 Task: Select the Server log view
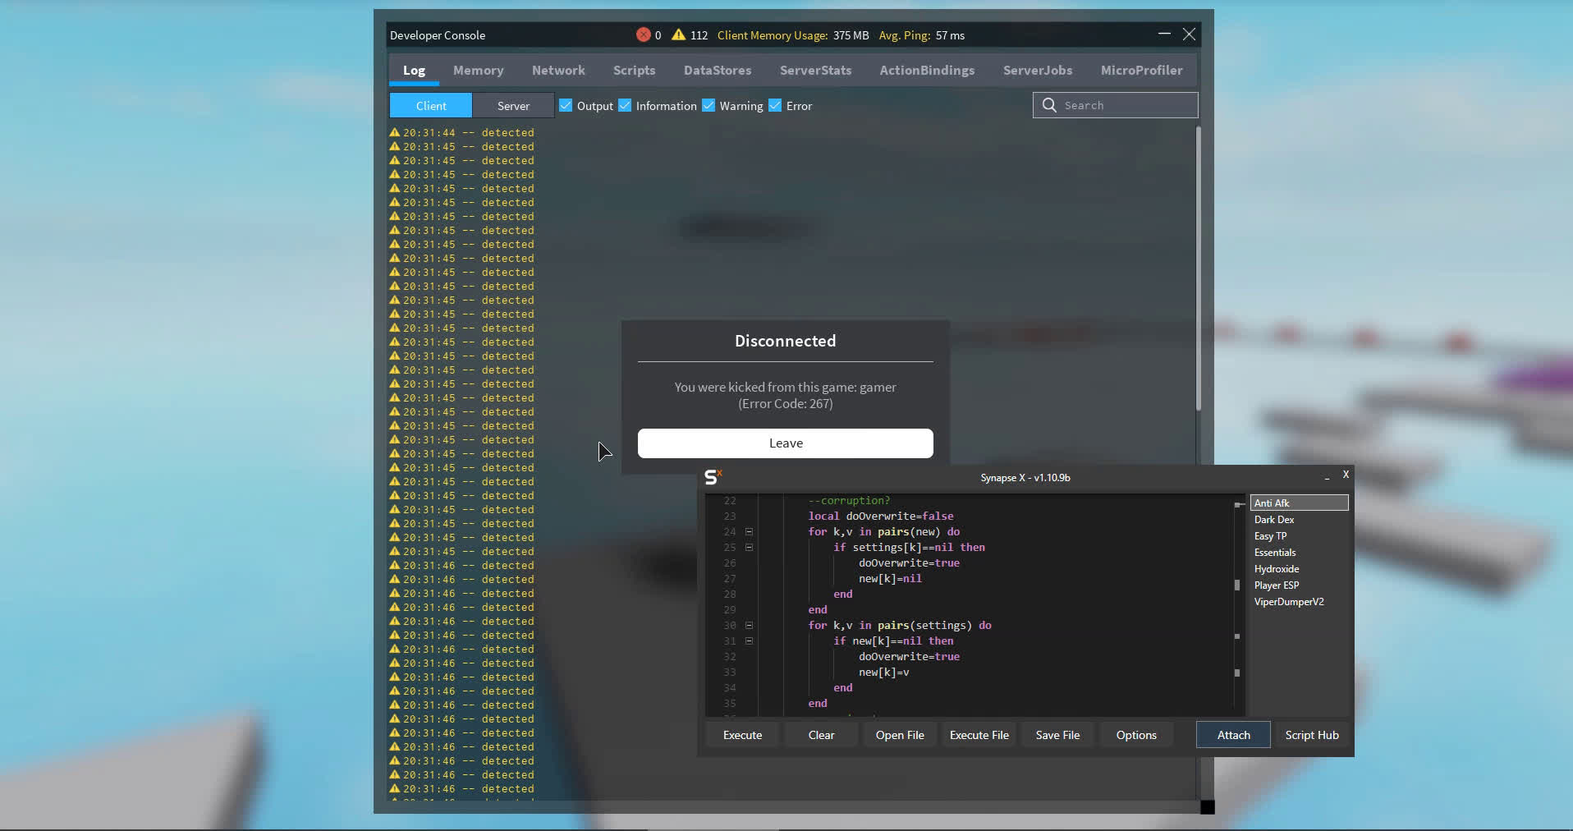513,105
